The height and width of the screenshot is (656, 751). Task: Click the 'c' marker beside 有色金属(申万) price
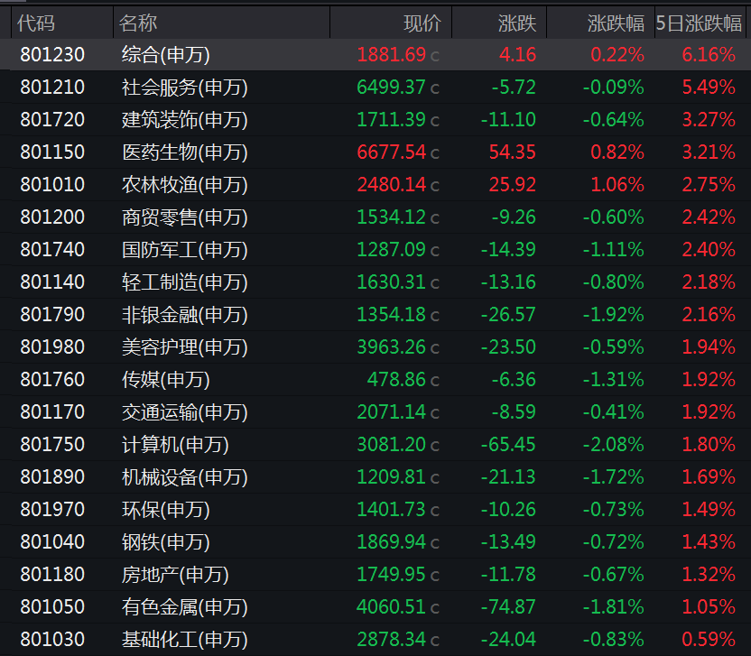(435, 607)
